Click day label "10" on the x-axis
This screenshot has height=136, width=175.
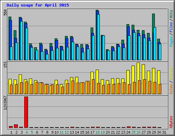point(56,132)
